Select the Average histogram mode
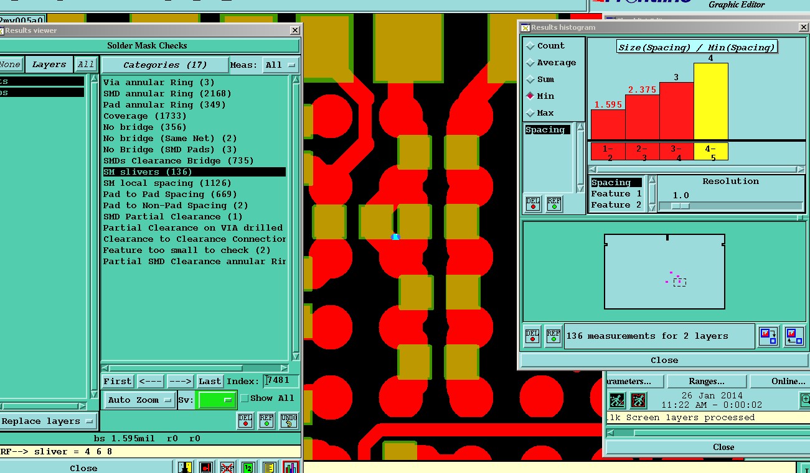This screenshot has height=473, width=810. click(551, 63)
